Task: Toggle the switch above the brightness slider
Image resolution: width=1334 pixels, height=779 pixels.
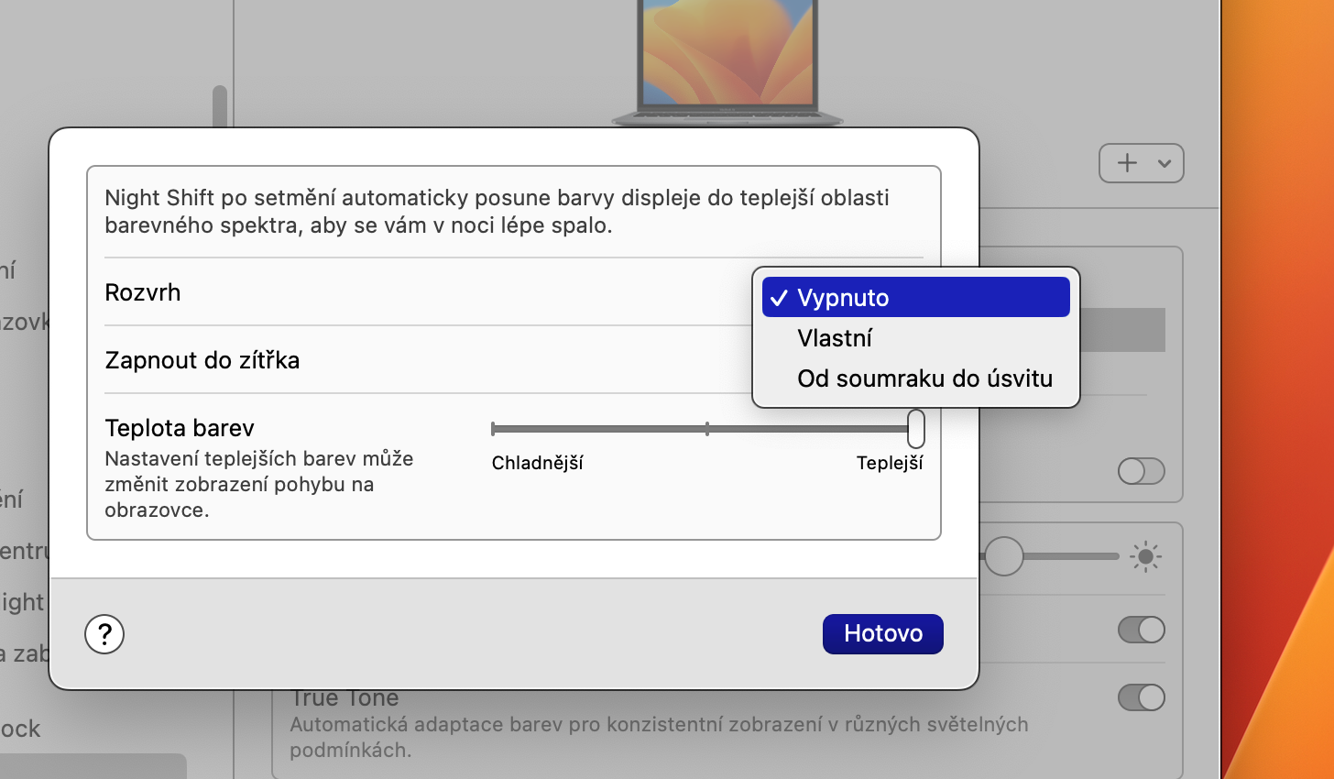Action: coord(1142,471)
